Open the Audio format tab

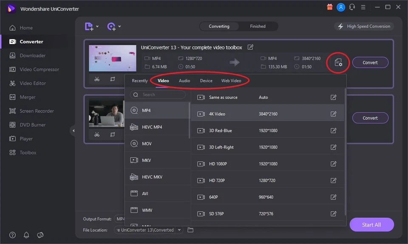pos(184,80)
